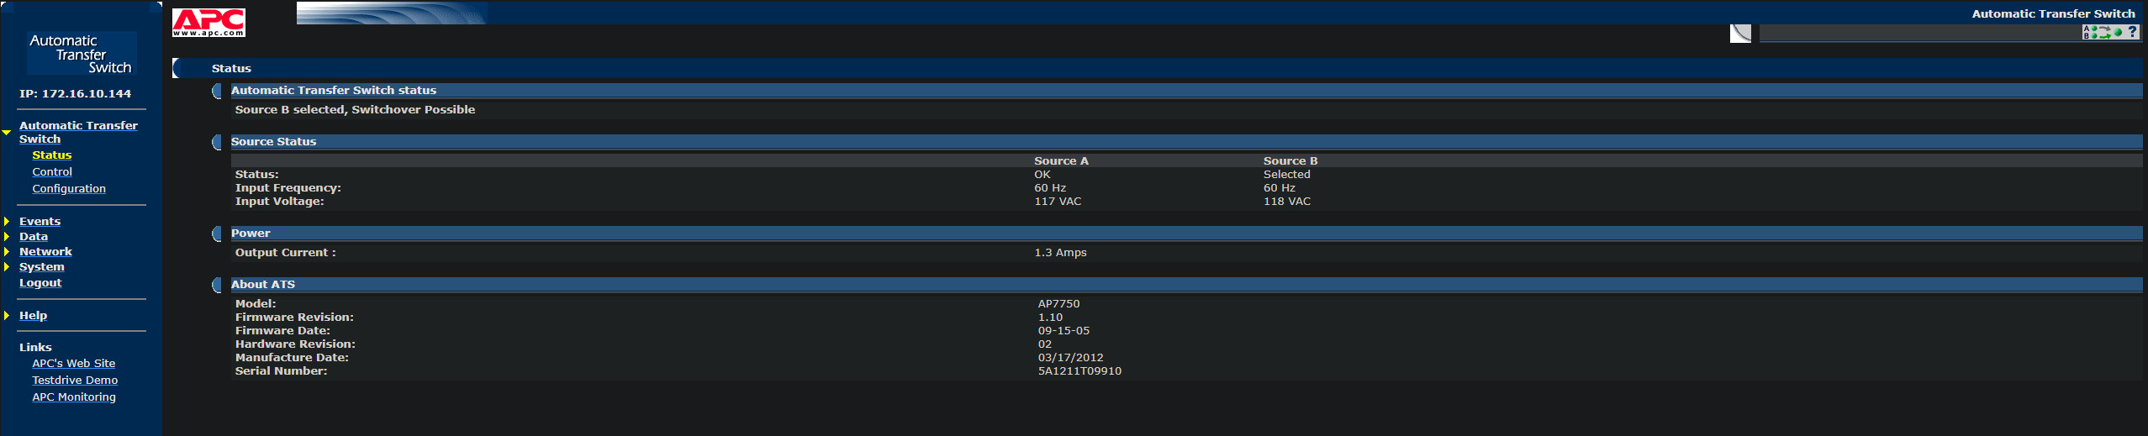
Task: Click hardware revision value 02
Action: click(x=1044, y=344)
